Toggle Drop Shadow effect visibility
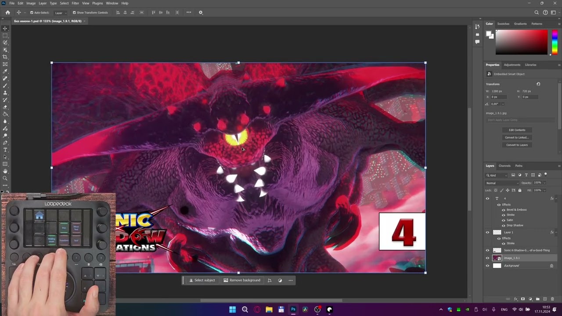Image resolution: width=562 pixels, height=316 pixels. coord(504,226)
